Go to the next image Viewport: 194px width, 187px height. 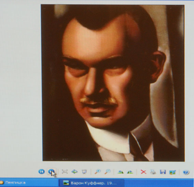[x=51, y=172]
